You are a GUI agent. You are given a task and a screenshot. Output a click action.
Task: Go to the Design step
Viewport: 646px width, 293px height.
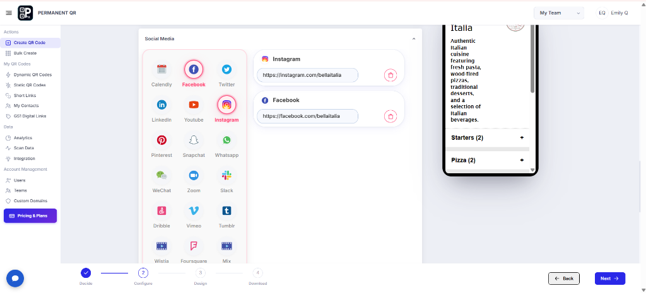coord(200,272)
